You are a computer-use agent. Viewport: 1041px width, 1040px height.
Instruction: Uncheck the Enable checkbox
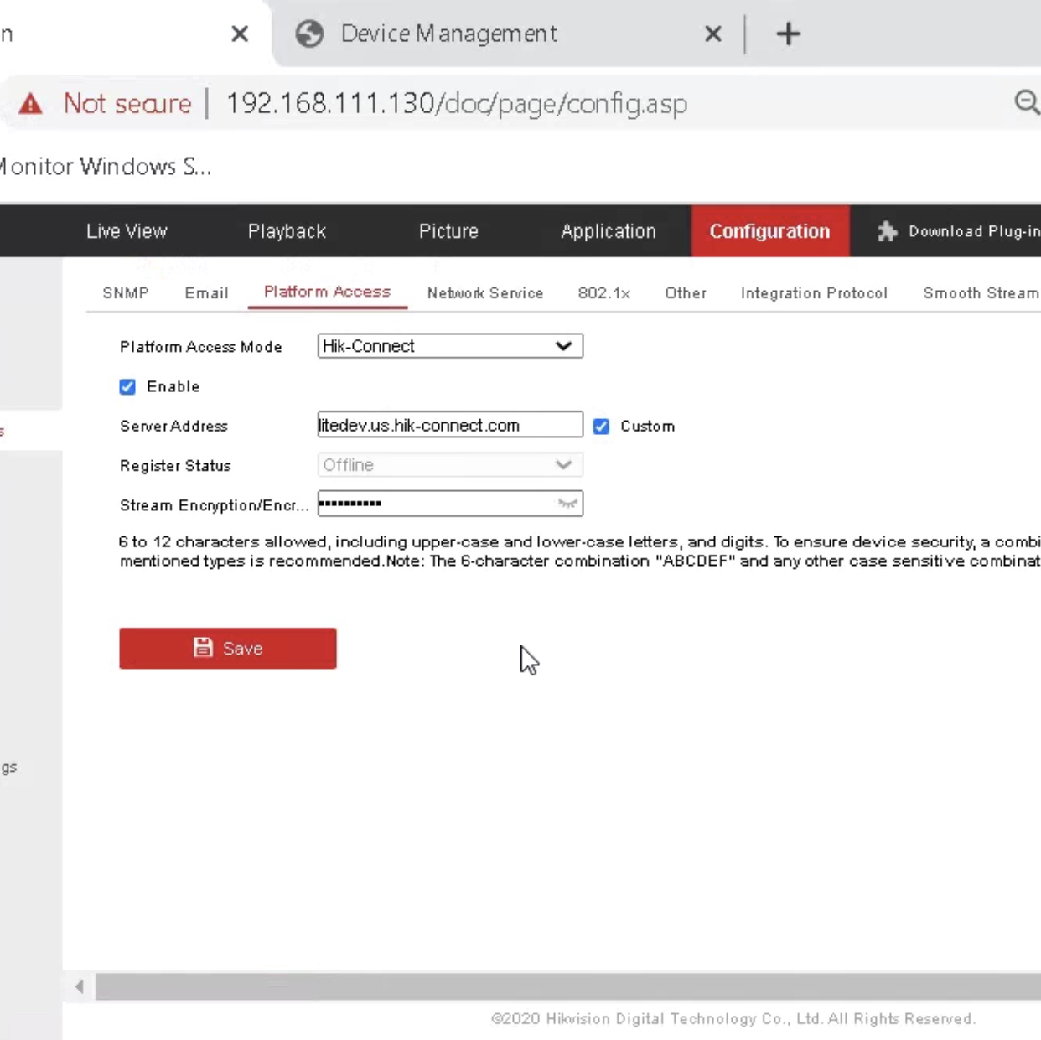coord(127,386)
